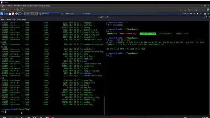The width and height of the screenshot is (210, 118).
Task: Launch the text editor from Kali panel
Action: pos(13,14)
